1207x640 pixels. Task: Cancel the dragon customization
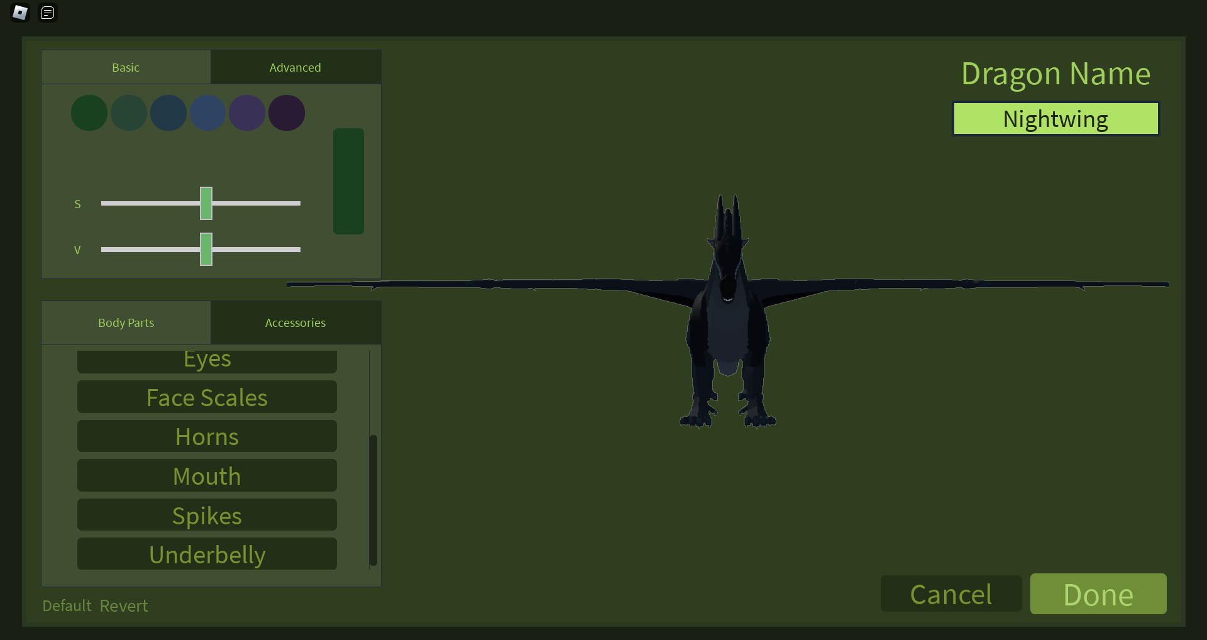tap(951, 593)
